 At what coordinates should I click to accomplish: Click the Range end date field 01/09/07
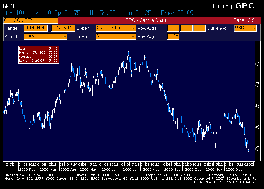(x=63, y=28)
